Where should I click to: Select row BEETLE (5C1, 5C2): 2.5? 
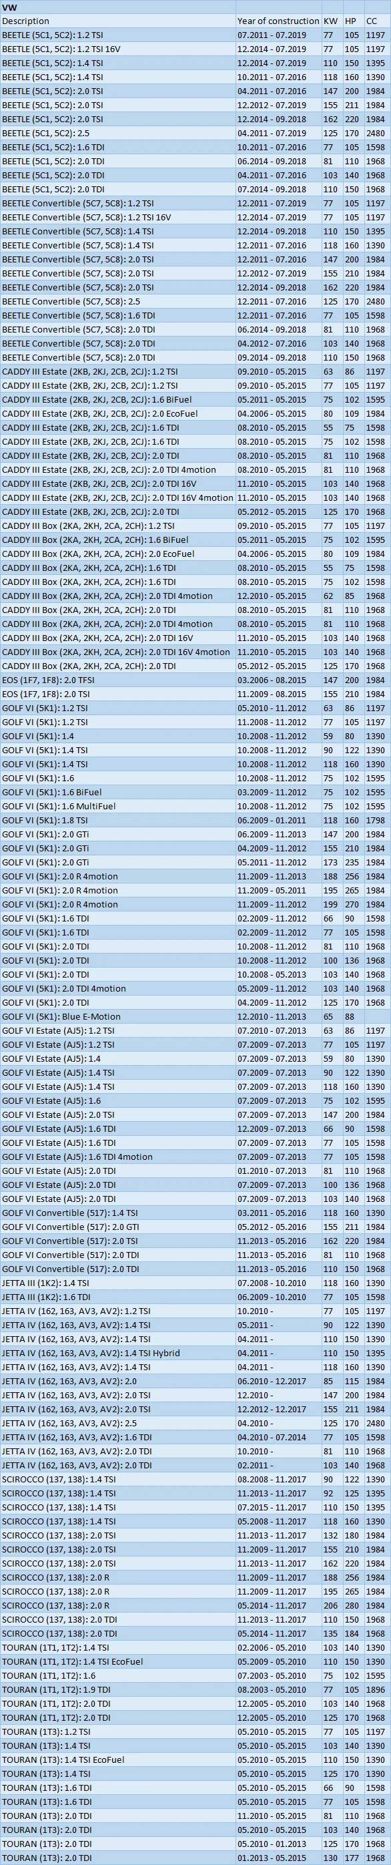195,134
